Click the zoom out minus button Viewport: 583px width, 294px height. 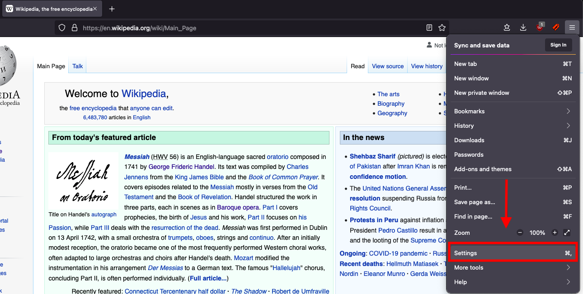coord(520,233)
